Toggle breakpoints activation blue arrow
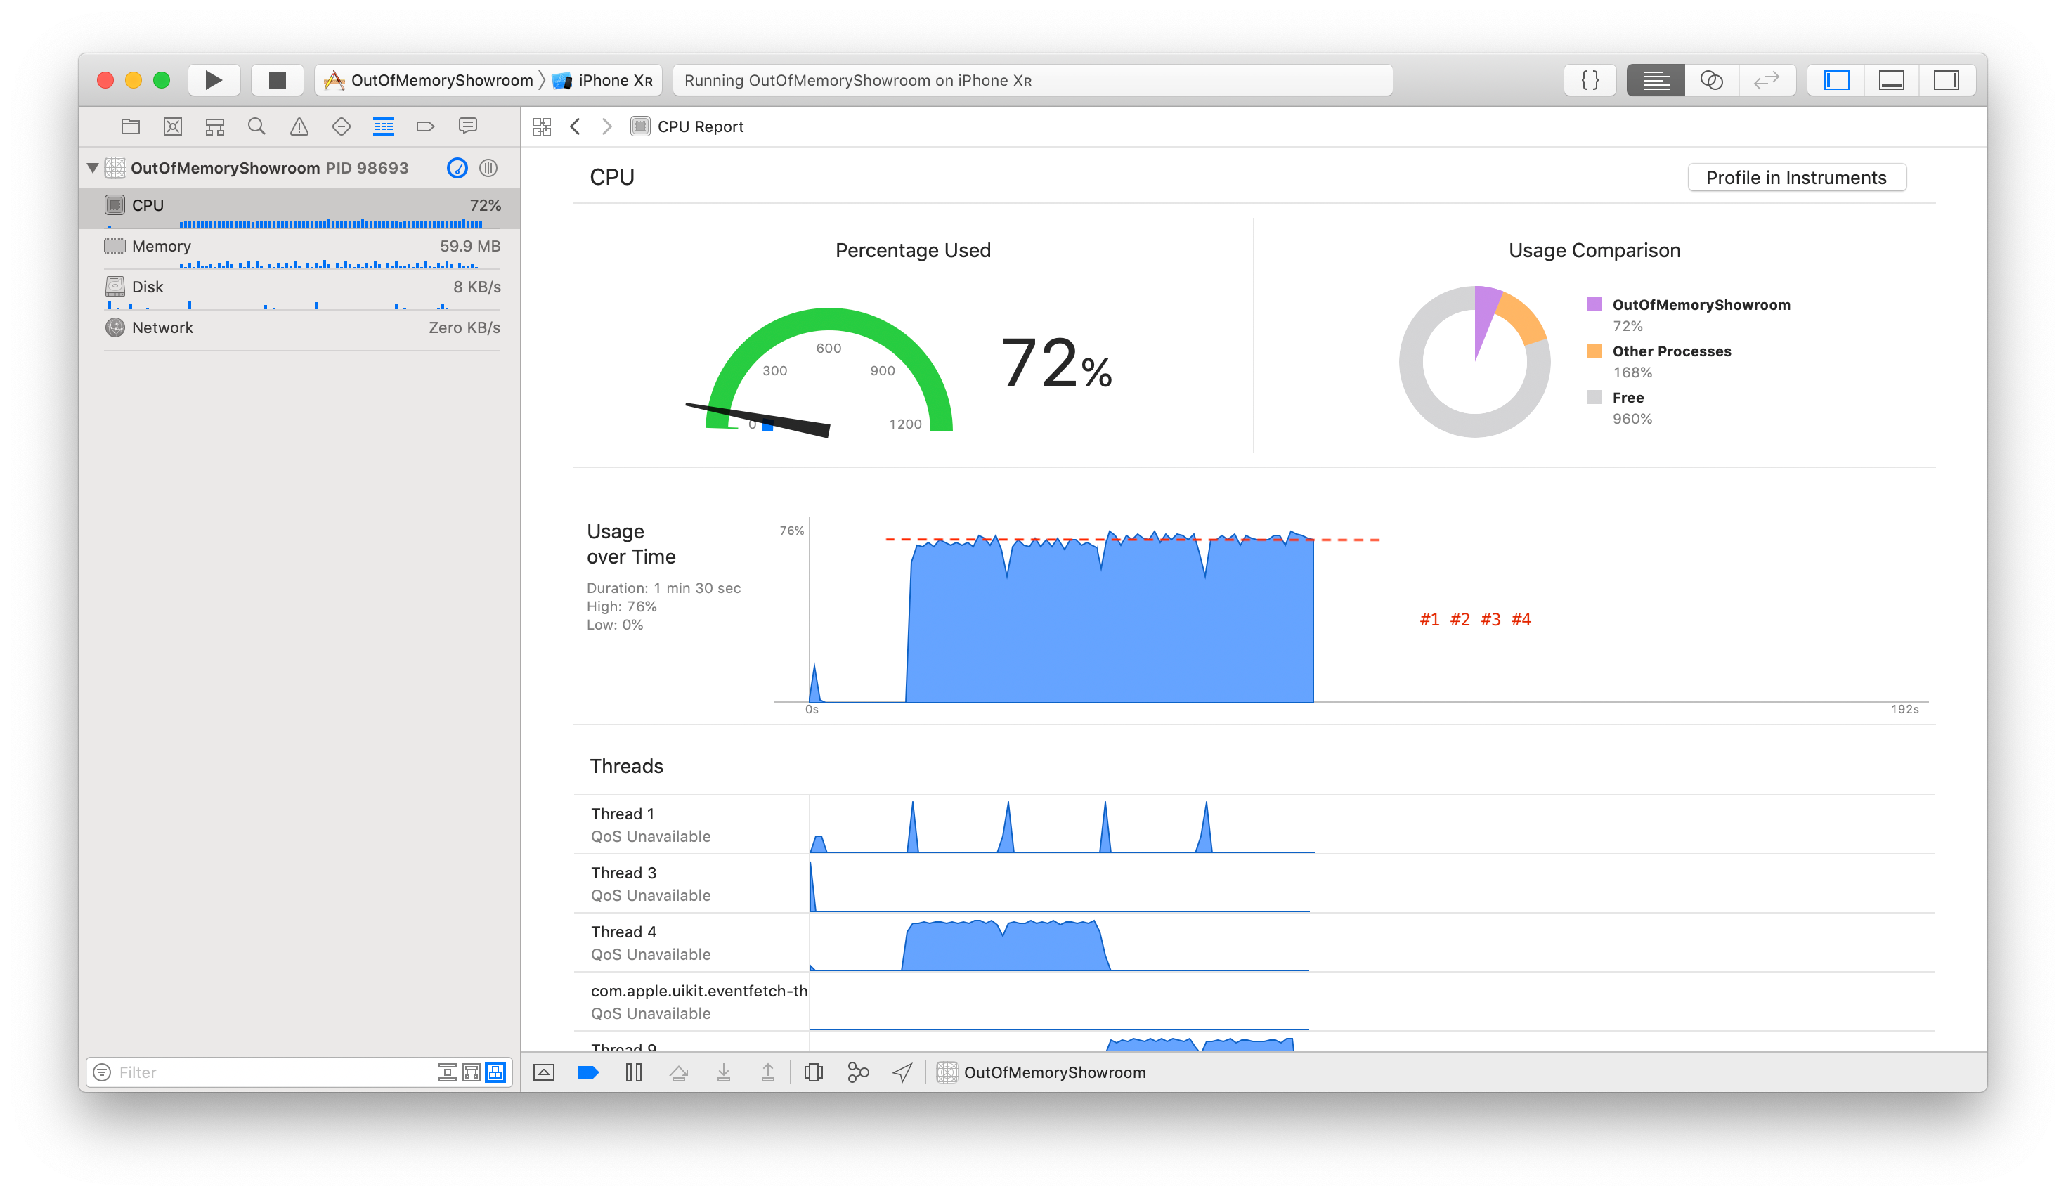 [x=589, y=1072]
